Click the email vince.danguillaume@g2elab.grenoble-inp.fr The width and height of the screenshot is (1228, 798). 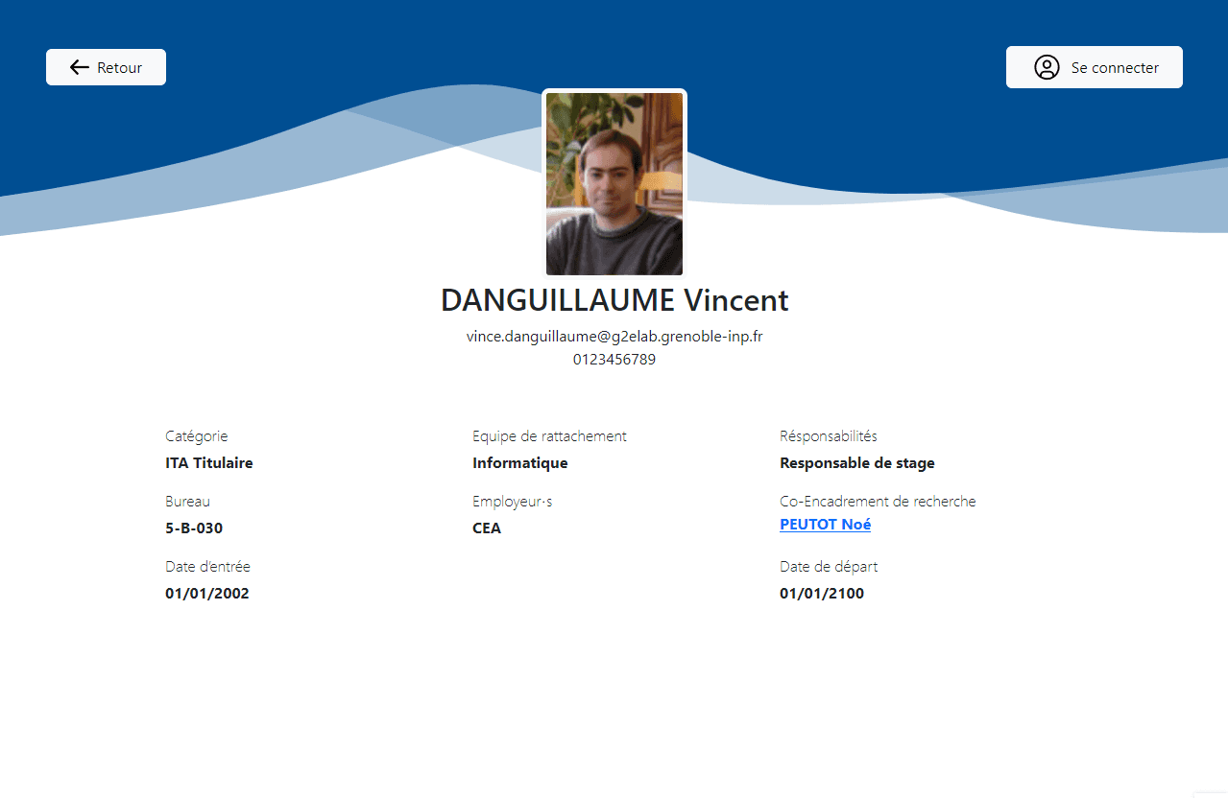[x=614, y=337]
